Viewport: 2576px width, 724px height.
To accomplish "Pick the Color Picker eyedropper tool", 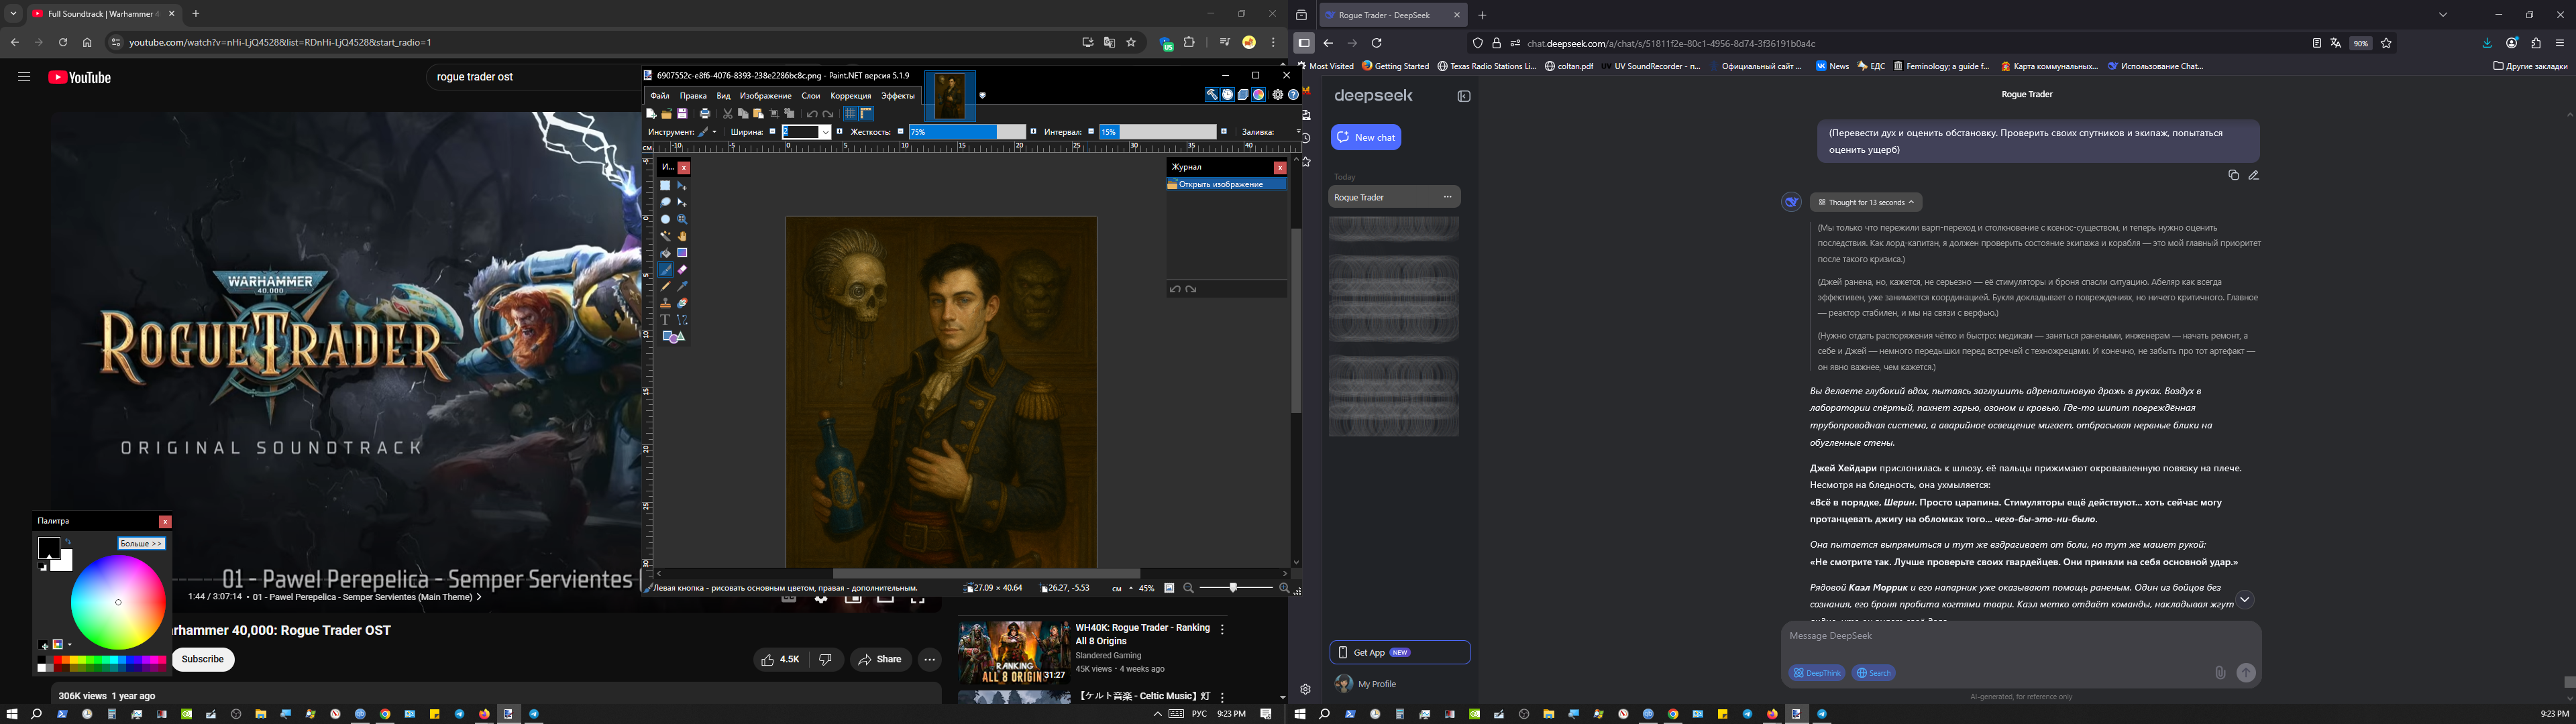I will (682, 287).
